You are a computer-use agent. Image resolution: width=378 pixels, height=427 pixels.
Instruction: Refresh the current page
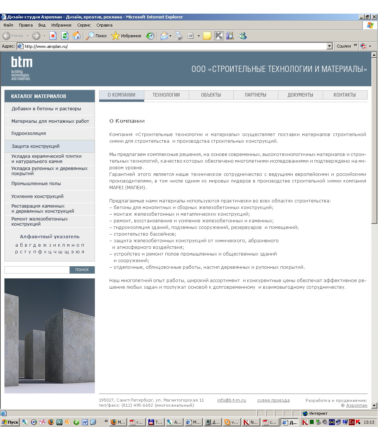click(65, 36)
